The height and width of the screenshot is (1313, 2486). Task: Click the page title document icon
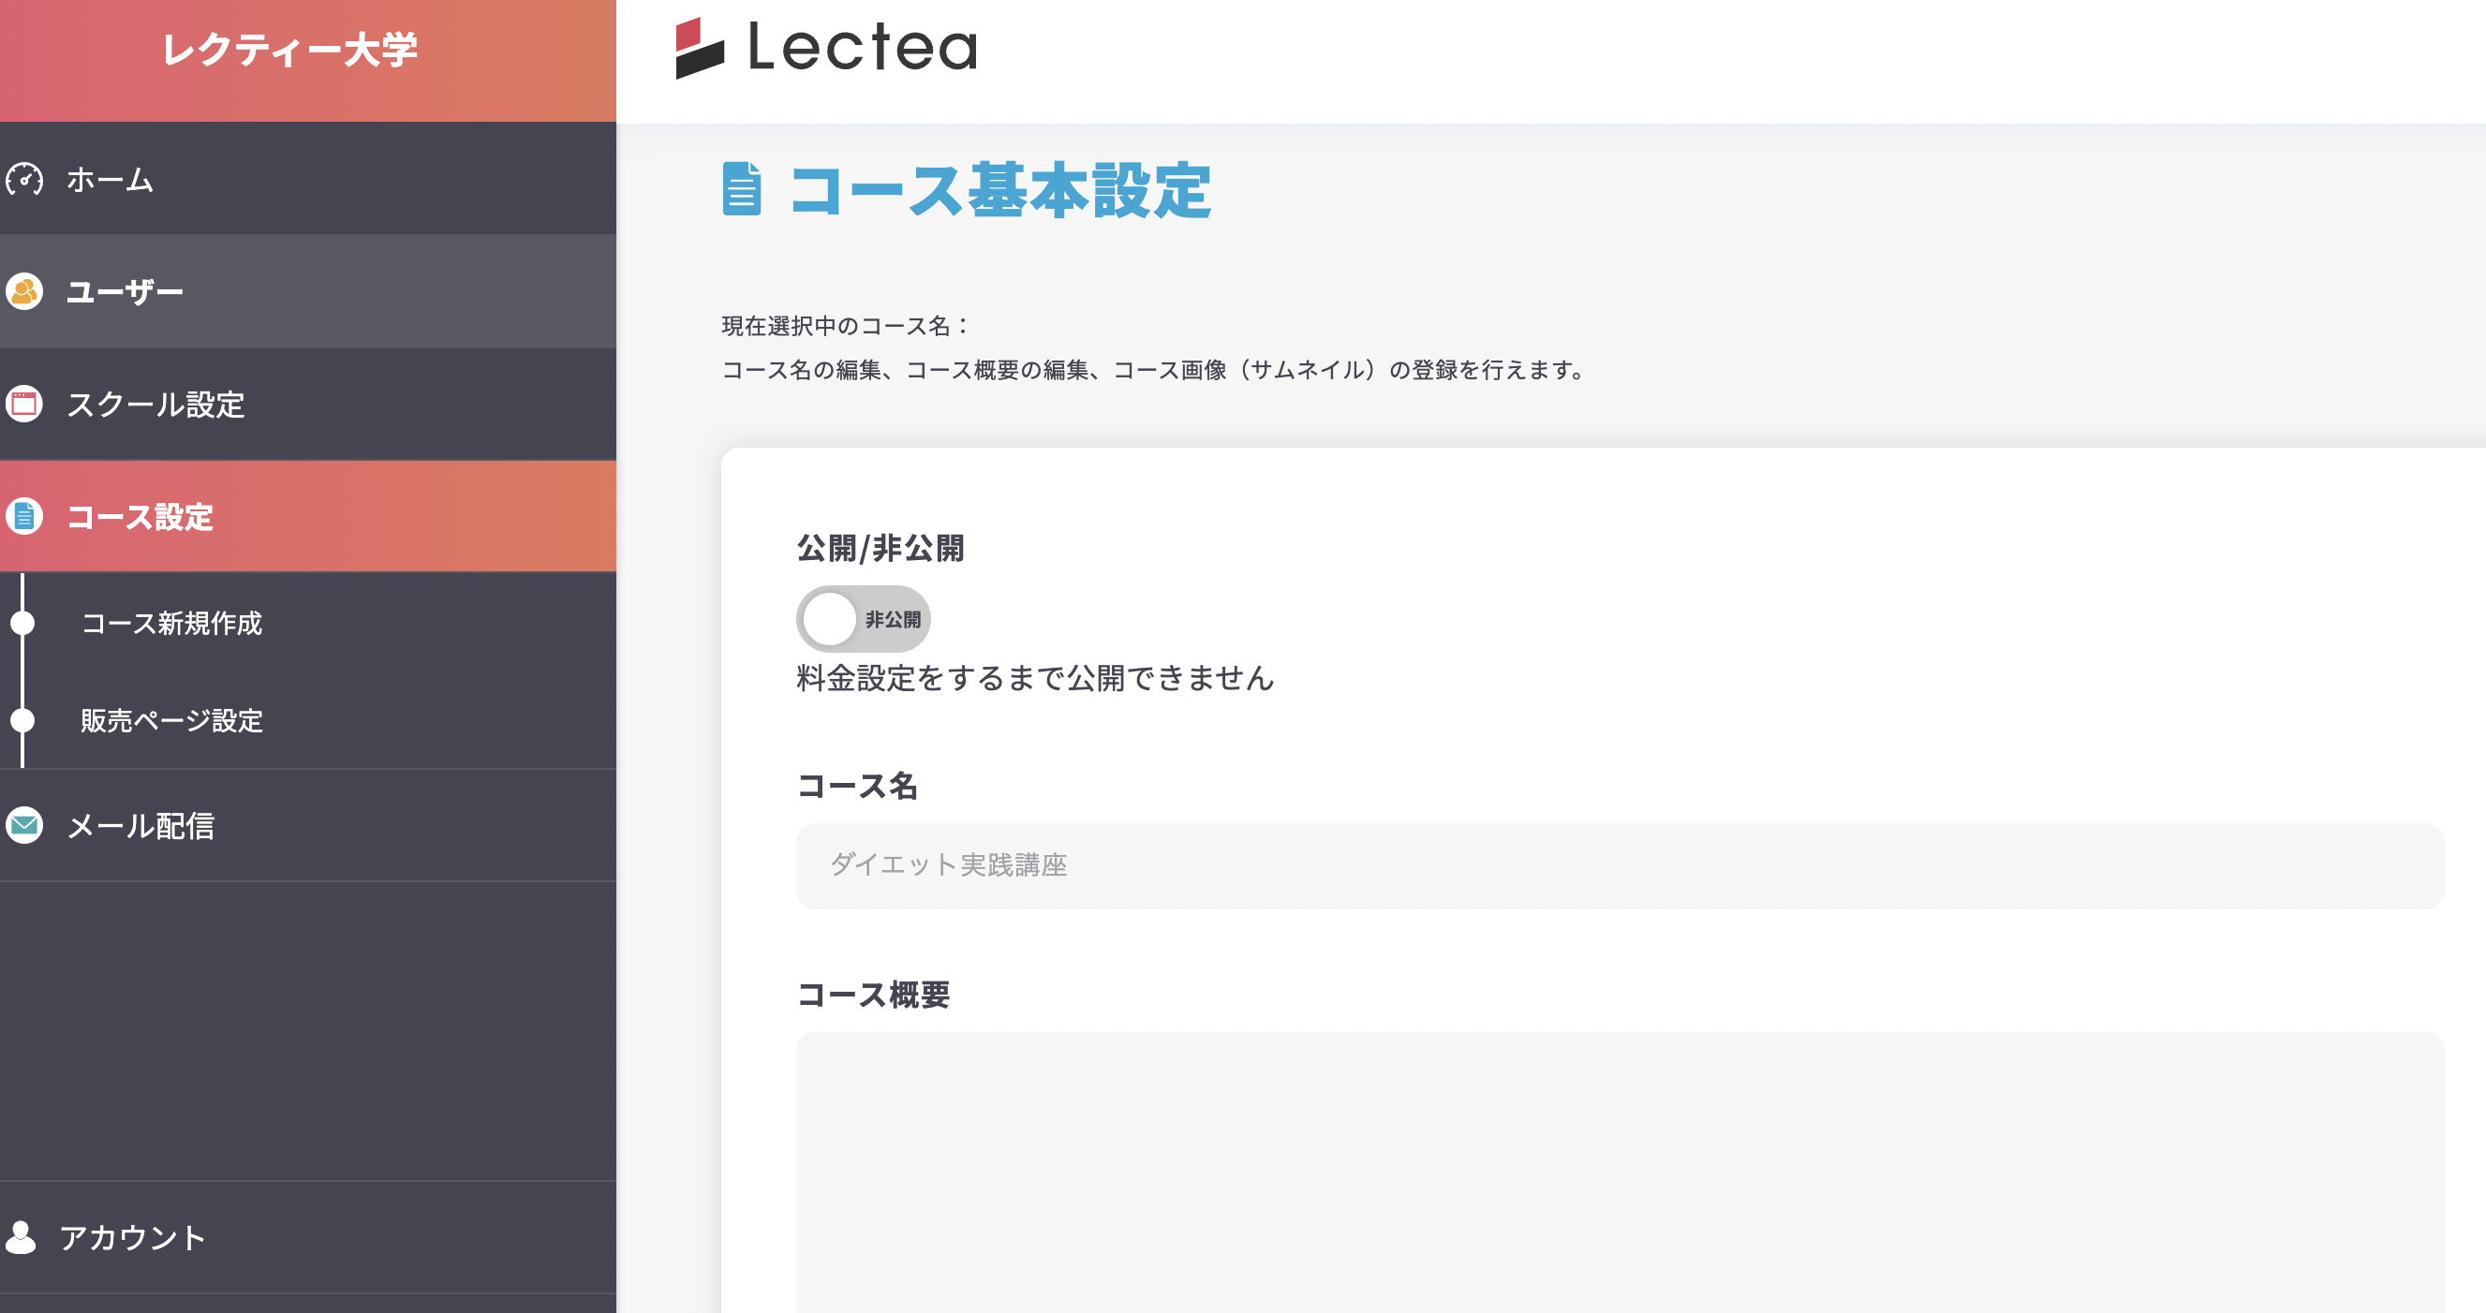coord(741,189)
